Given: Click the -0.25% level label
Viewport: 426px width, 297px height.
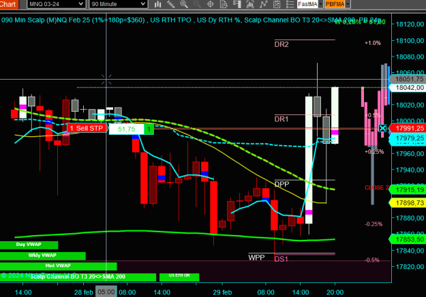Looking at the screenshot, I should tap(374, 224).
